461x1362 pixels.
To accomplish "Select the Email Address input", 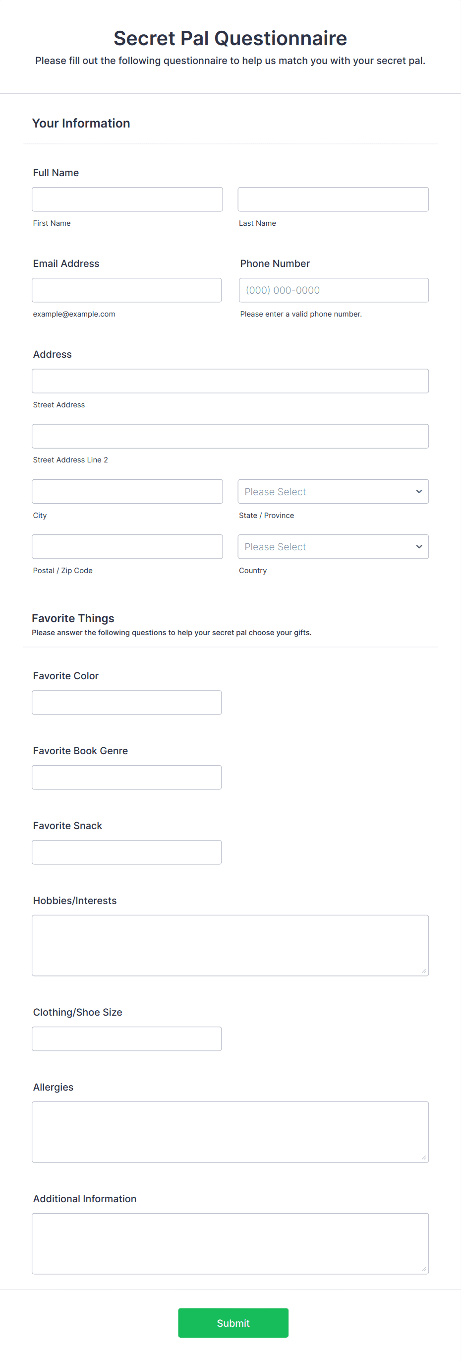I will 127,290.
